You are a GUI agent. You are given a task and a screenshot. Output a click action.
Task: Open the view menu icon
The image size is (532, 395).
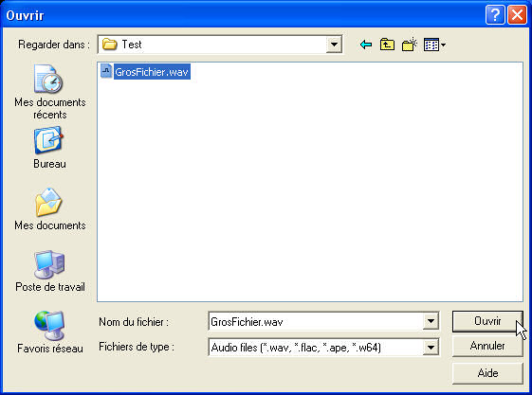tap(434, 45)
